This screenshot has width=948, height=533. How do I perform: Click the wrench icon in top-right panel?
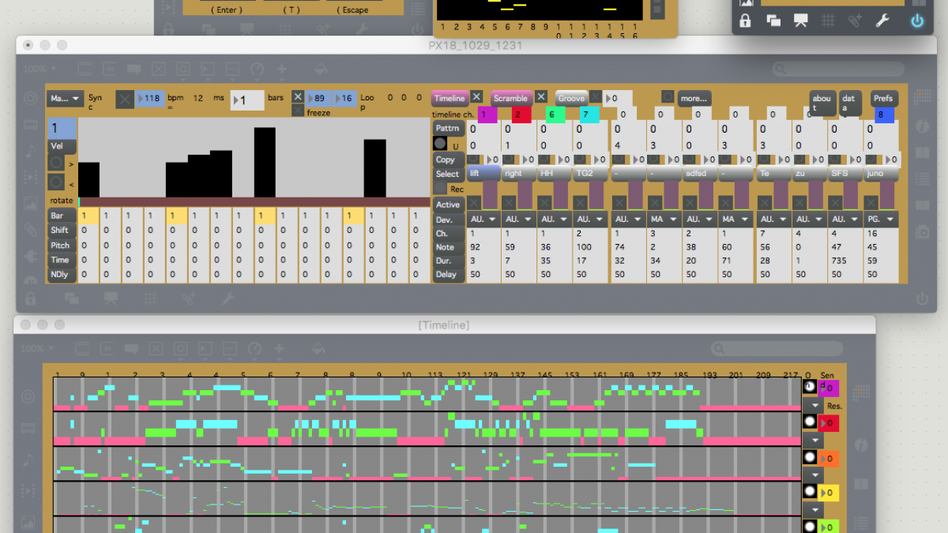coord(882,21)
